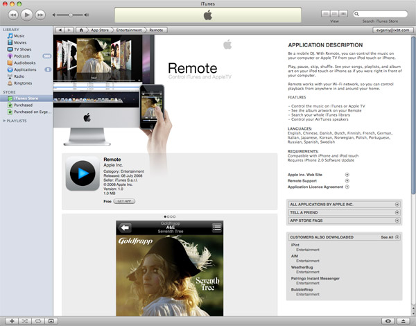Open WeatherBug in also downloaded list
The width and height of the screenshot is (416, 326).
pos(302,267)
